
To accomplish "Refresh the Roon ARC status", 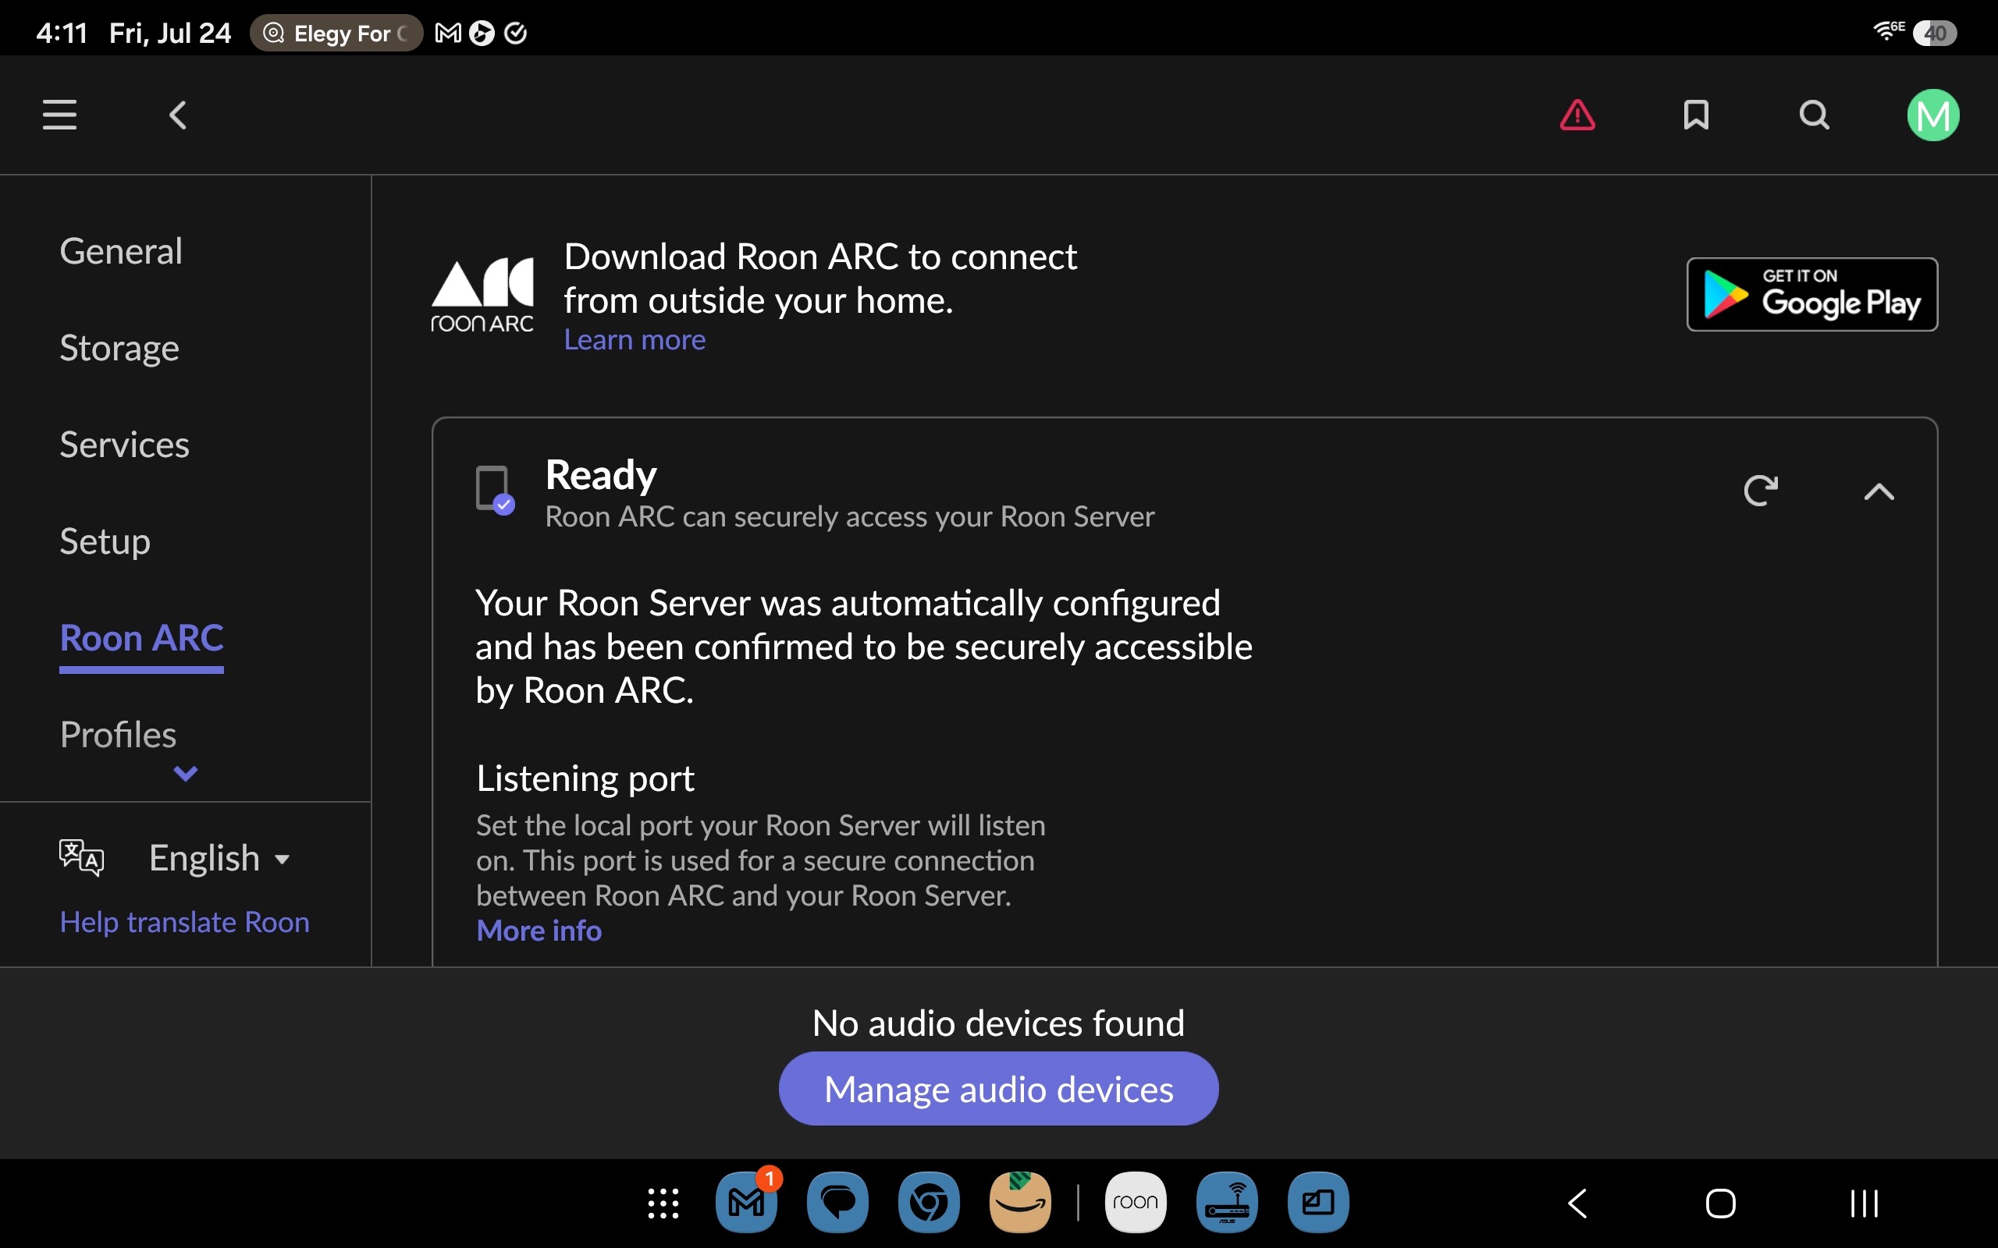I will (1760, 491).
